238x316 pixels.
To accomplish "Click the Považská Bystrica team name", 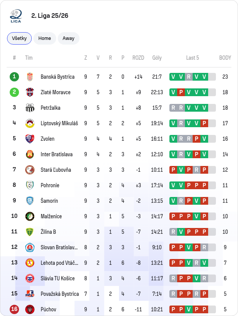I will pyautogui.click(x=60, y=294).
